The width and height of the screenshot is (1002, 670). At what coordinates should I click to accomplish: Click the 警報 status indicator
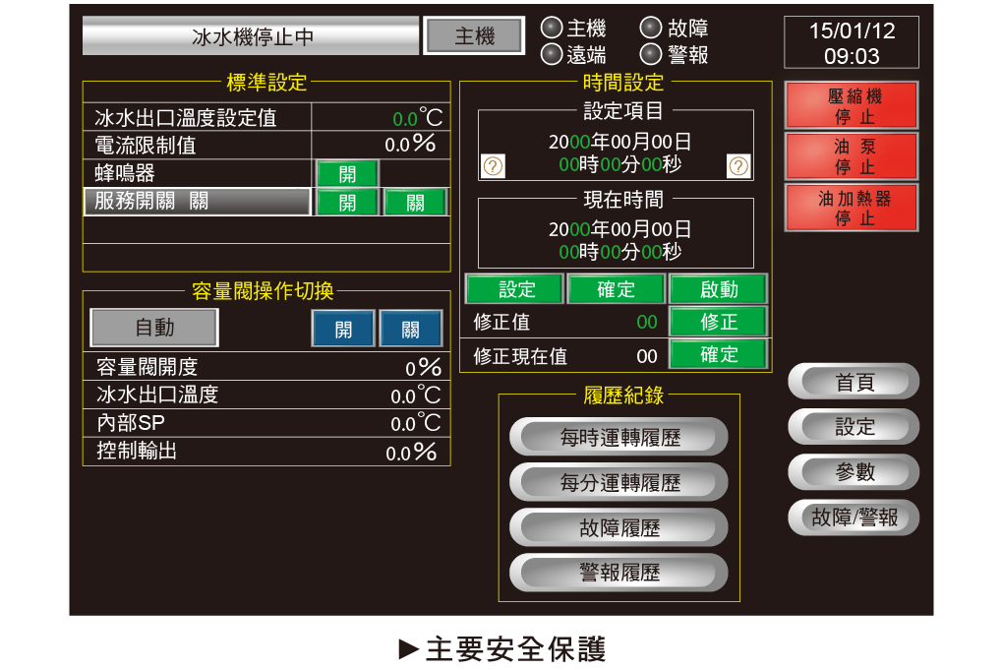point(651,54)
